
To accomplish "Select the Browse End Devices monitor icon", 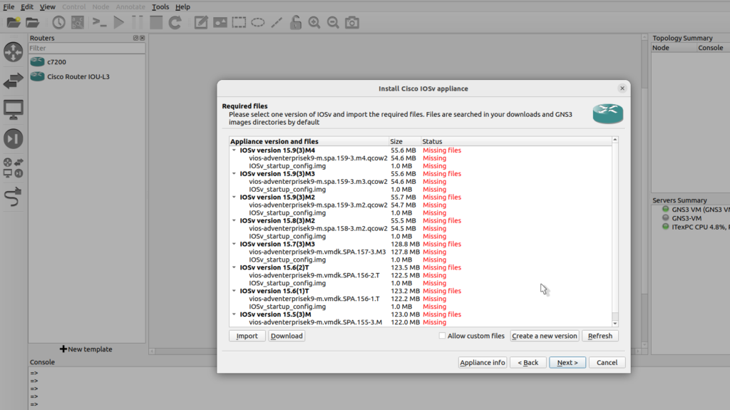I will pyautogui.click(x=14, y=110).
